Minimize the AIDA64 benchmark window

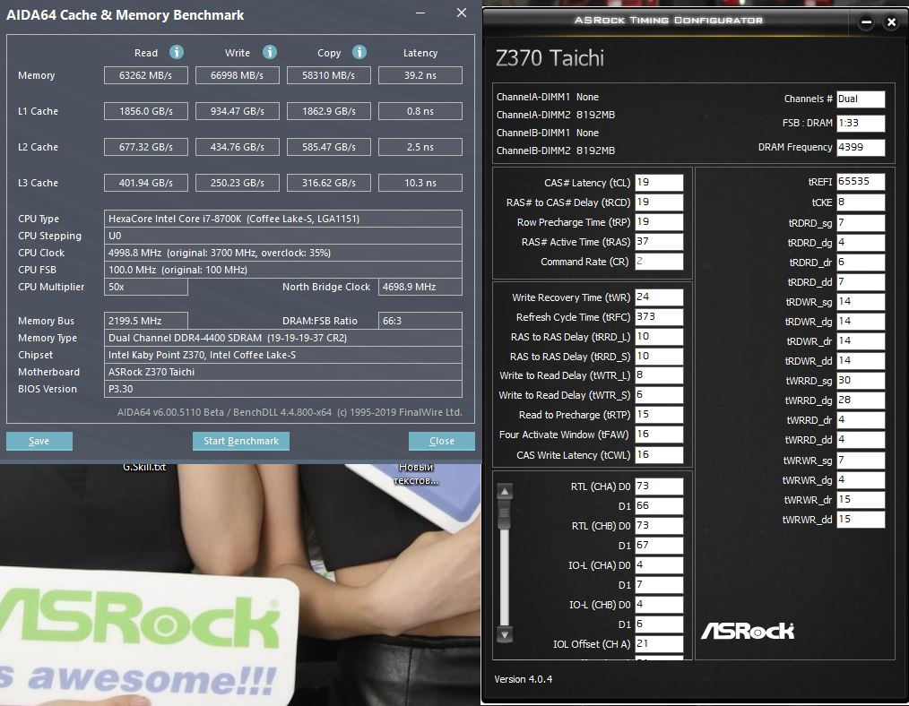tap(420, 13)
